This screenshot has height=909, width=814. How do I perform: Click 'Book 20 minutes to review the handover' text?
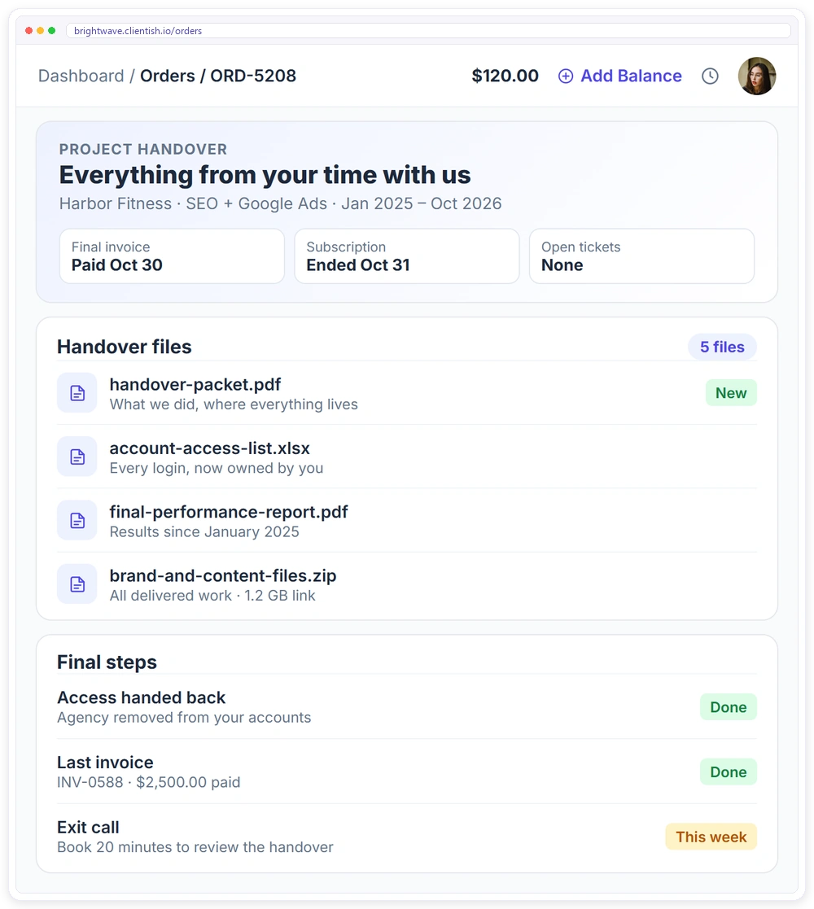click(x=195, y=847)
